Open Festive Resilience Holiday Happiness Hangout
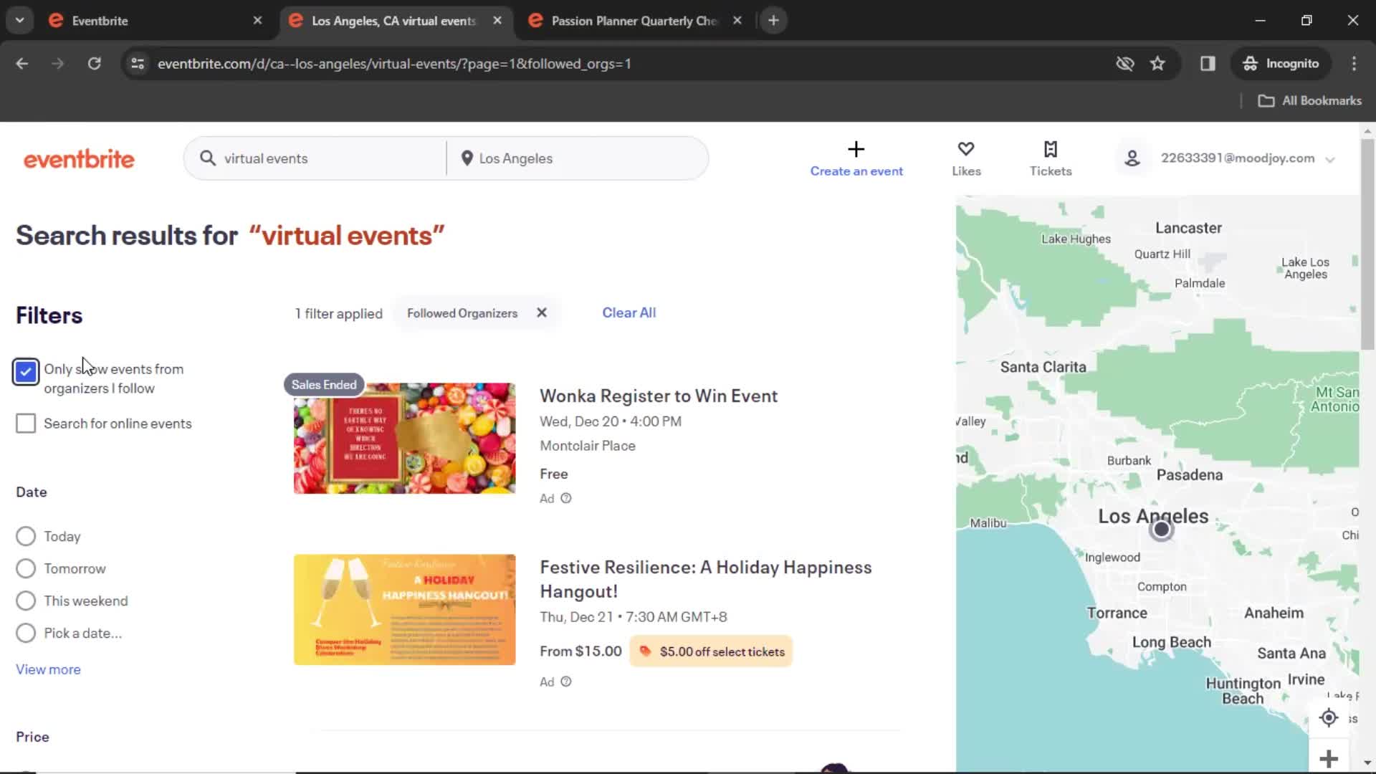The height and width of the screenshot is (774, 1376). click(x=706, y=579)
